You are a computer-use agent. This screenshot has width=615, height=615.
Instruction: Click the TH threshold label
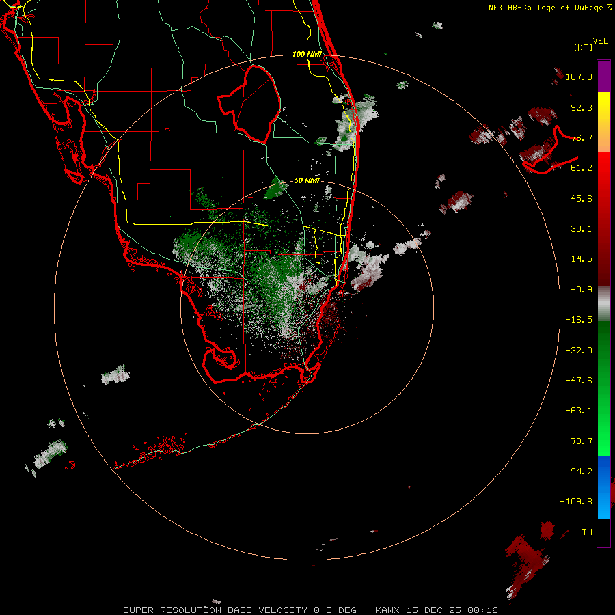tap(587, 532)
